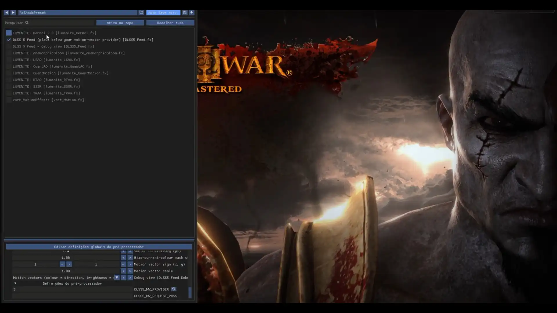Click the Ativo no topo button
557x313 pixels.
pos(120,23)
